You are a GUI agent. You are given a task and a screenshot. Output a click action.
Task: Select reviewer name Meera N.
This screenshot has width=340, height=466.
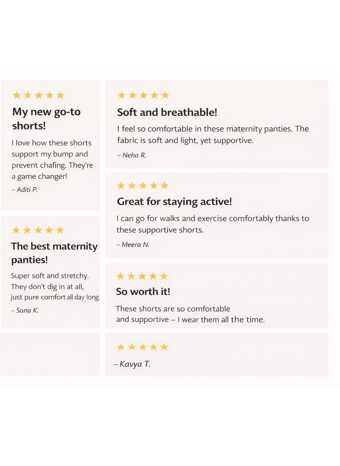[135, 245]
